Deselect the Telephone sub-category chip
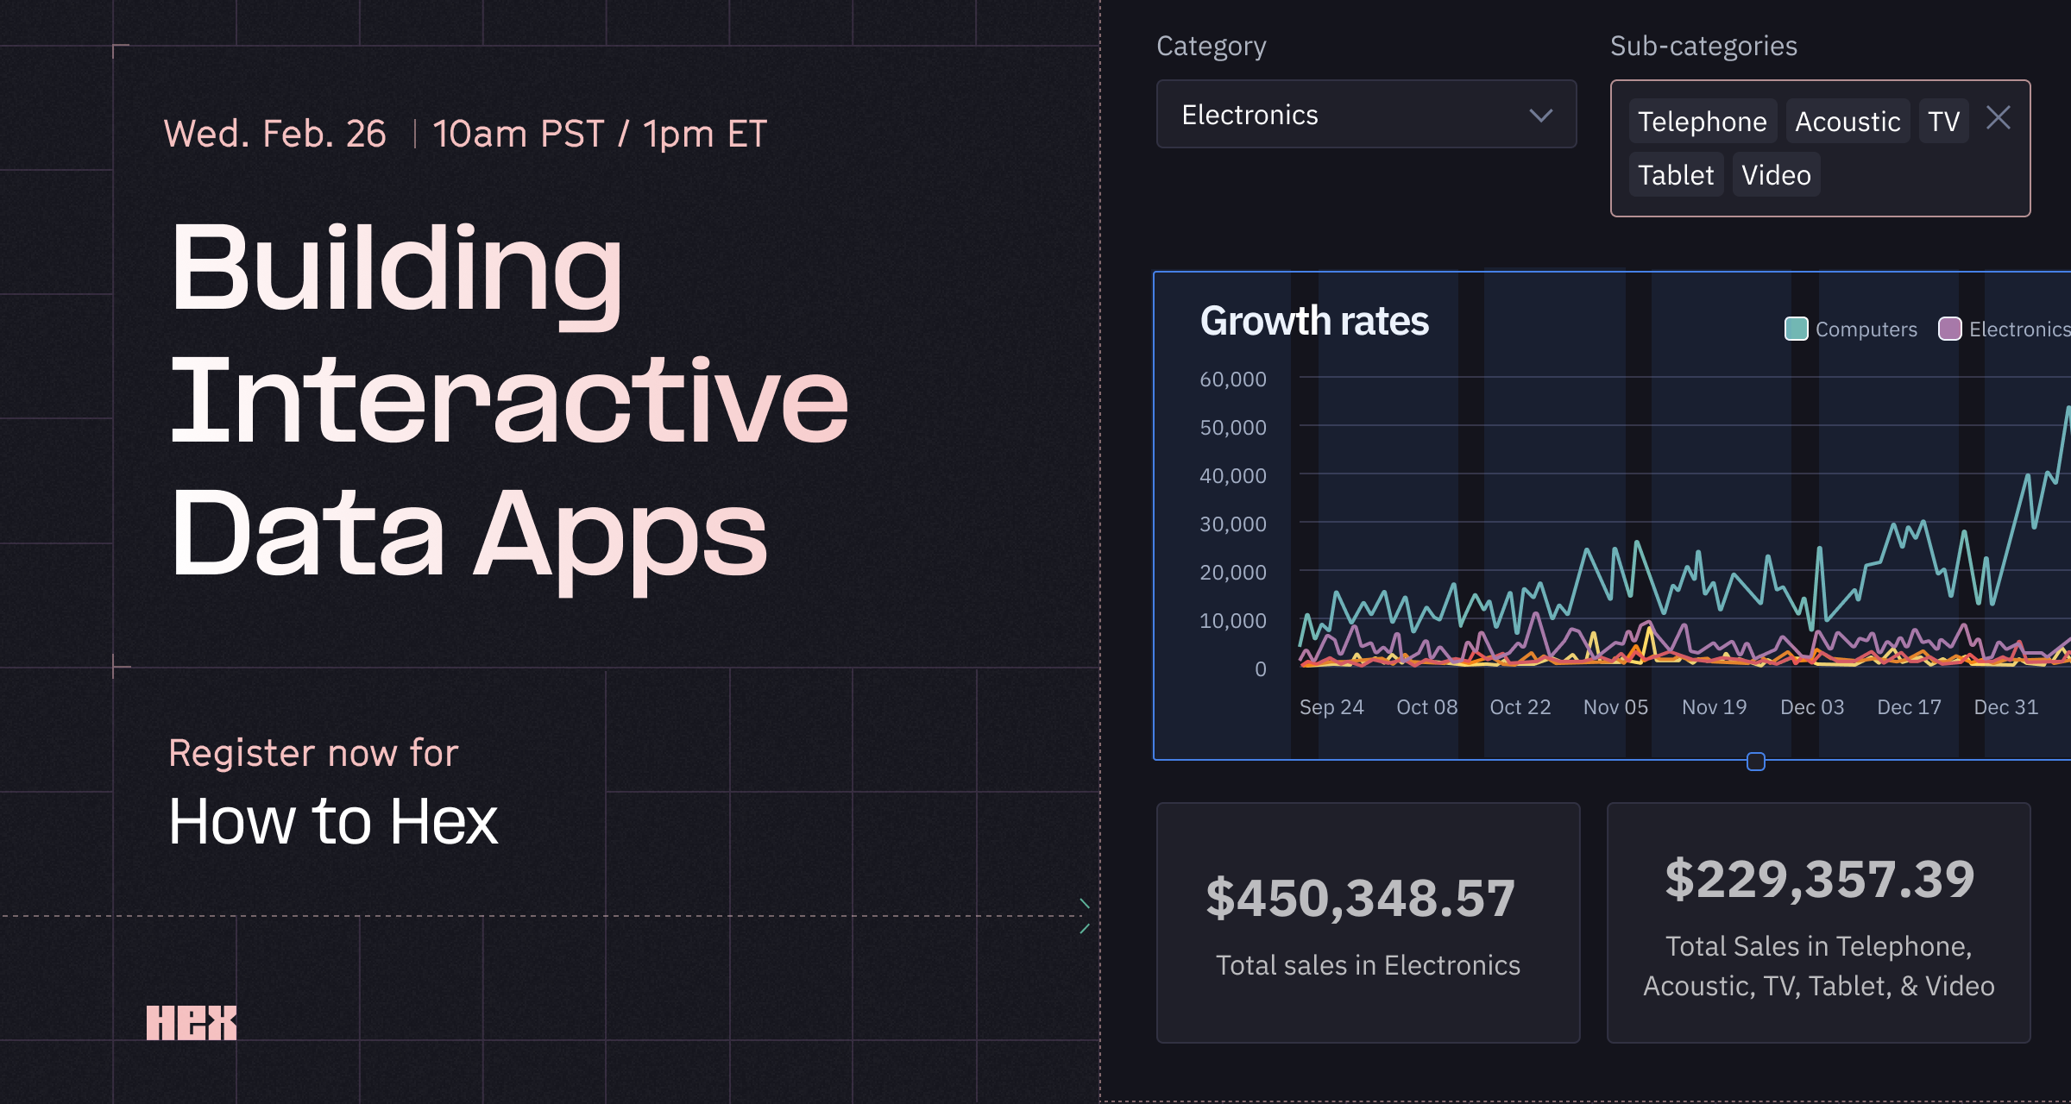 tap(1702, 122)
